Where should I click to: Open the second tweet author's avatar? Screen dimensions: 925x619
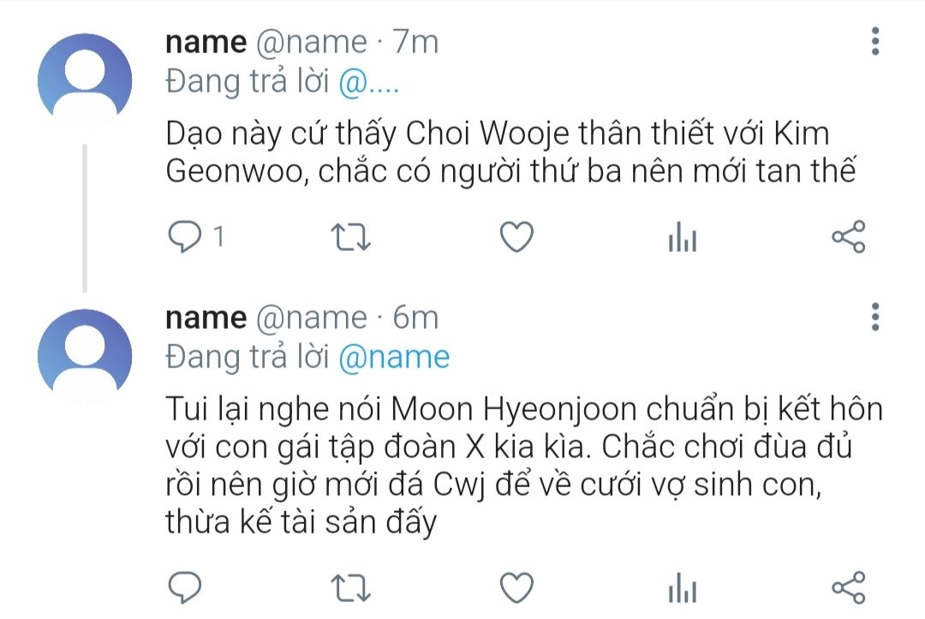click(x=84, y=356)
